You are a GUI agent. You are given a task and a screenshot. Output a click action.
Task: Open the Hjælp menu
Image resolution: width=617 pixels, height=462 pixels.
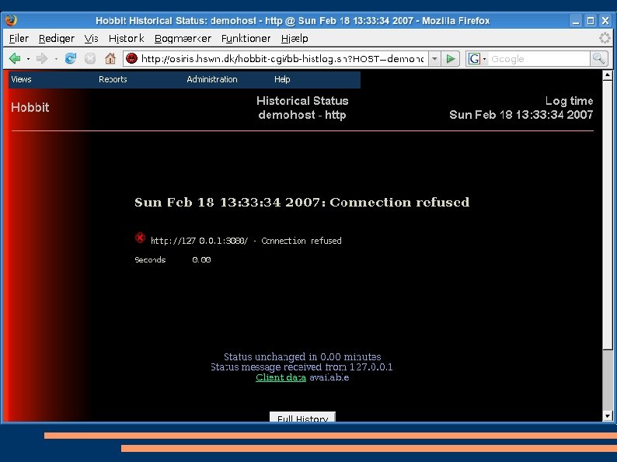click(295, 39)
